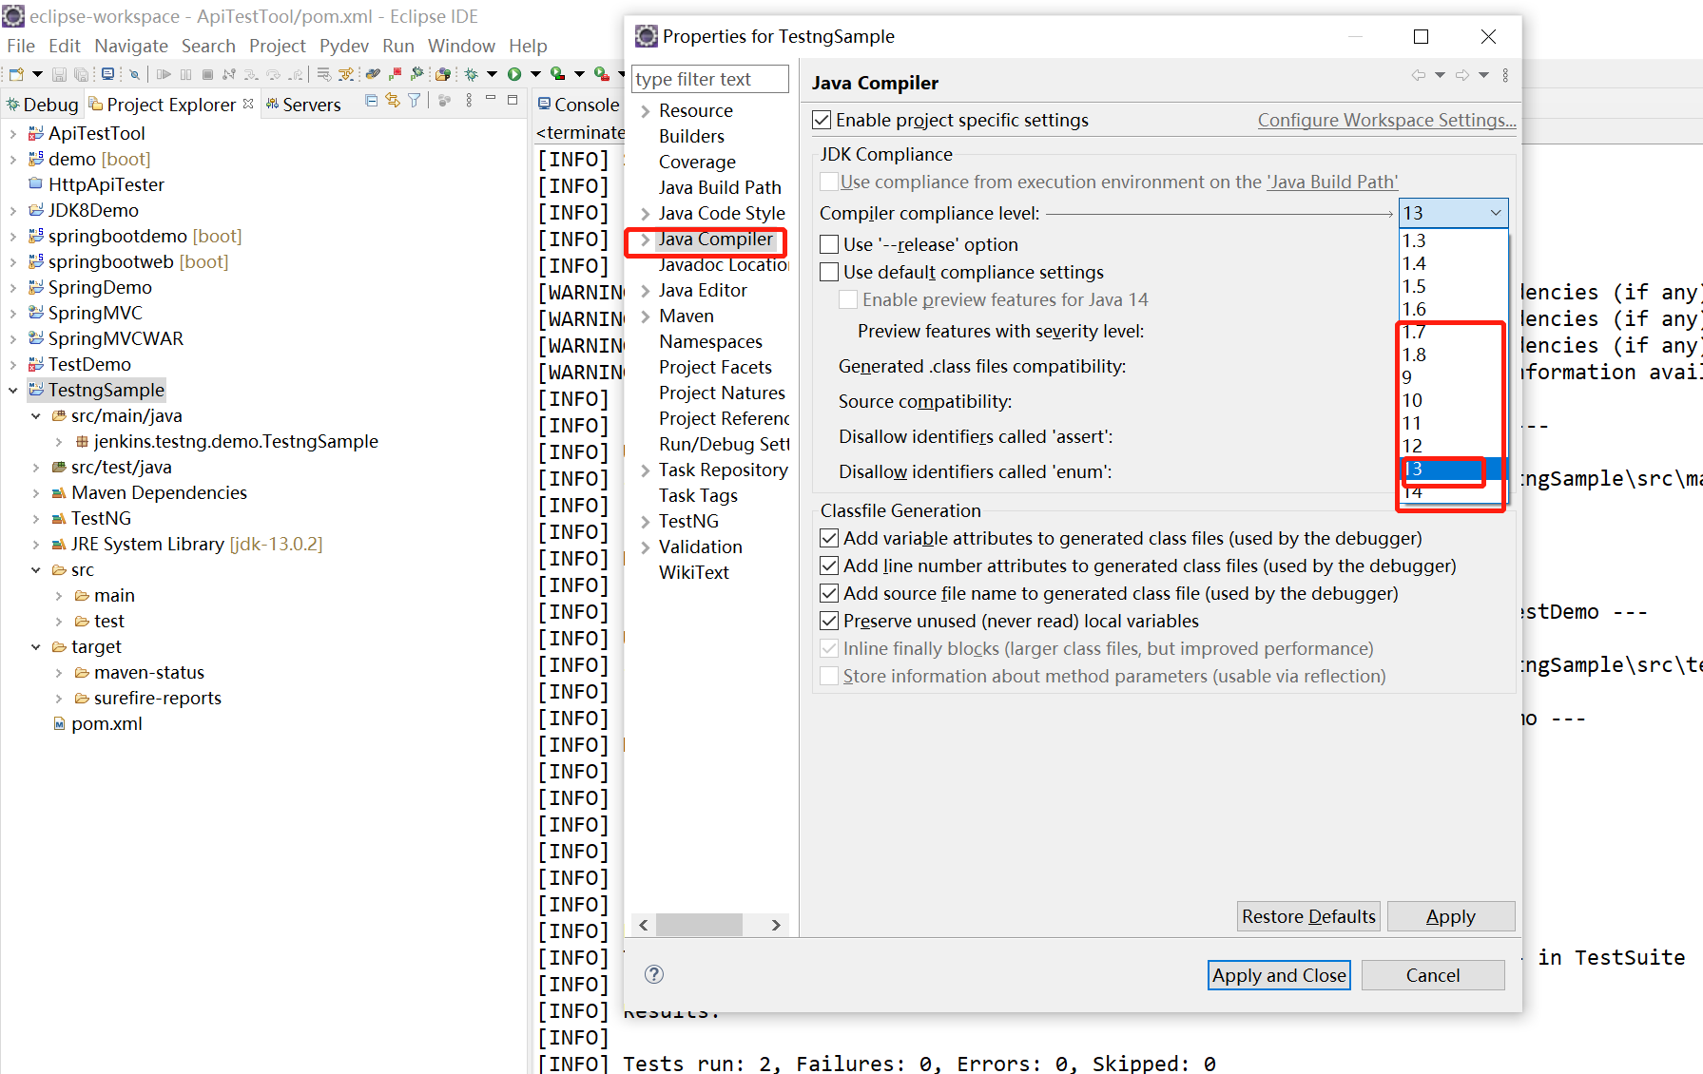Toggle the Use Step Filters icon
Screen dimensions: 1703x1074
coord(346,74)
